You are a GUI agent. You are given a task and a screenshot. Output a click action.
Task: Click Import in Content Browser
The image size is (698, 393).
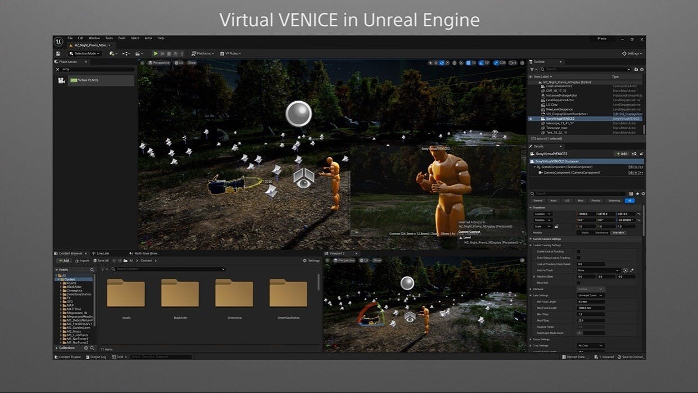click(82, 261)
